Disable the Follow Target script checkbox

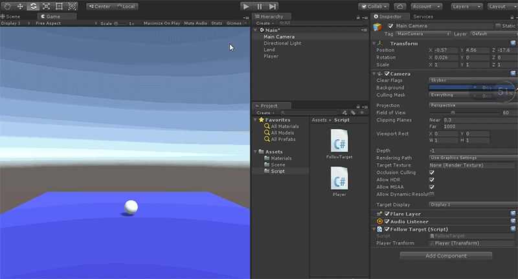point(387,229)
